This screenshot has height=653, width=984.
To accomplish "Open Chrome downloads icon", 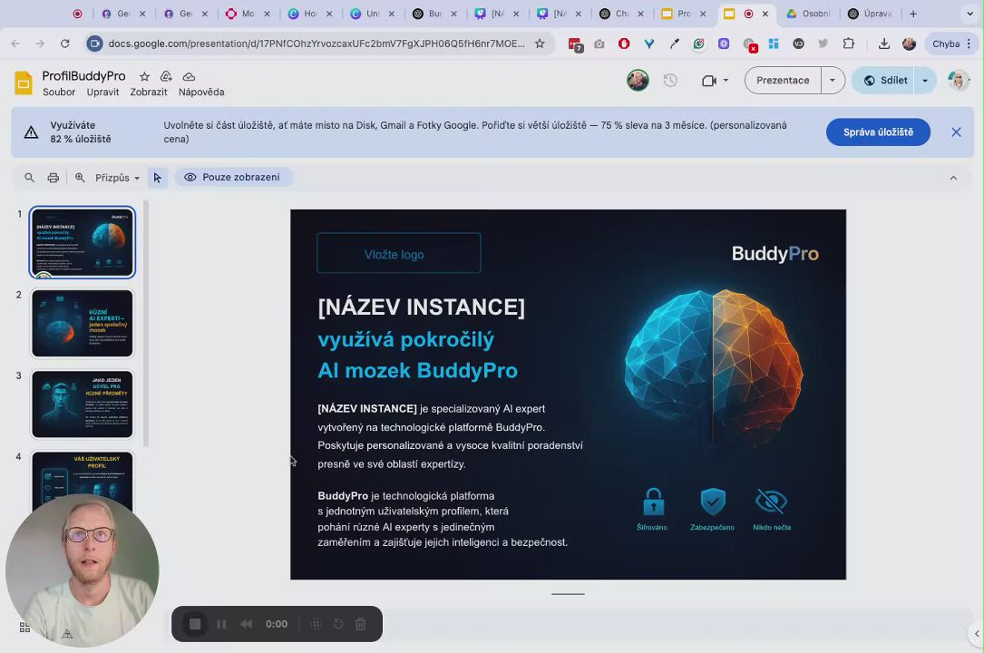I will [x=883, y=44].
